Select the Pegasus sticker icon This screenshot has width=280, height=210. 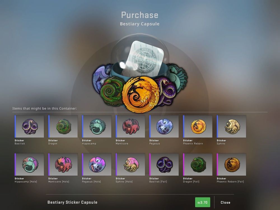click(x=164, y=127)
